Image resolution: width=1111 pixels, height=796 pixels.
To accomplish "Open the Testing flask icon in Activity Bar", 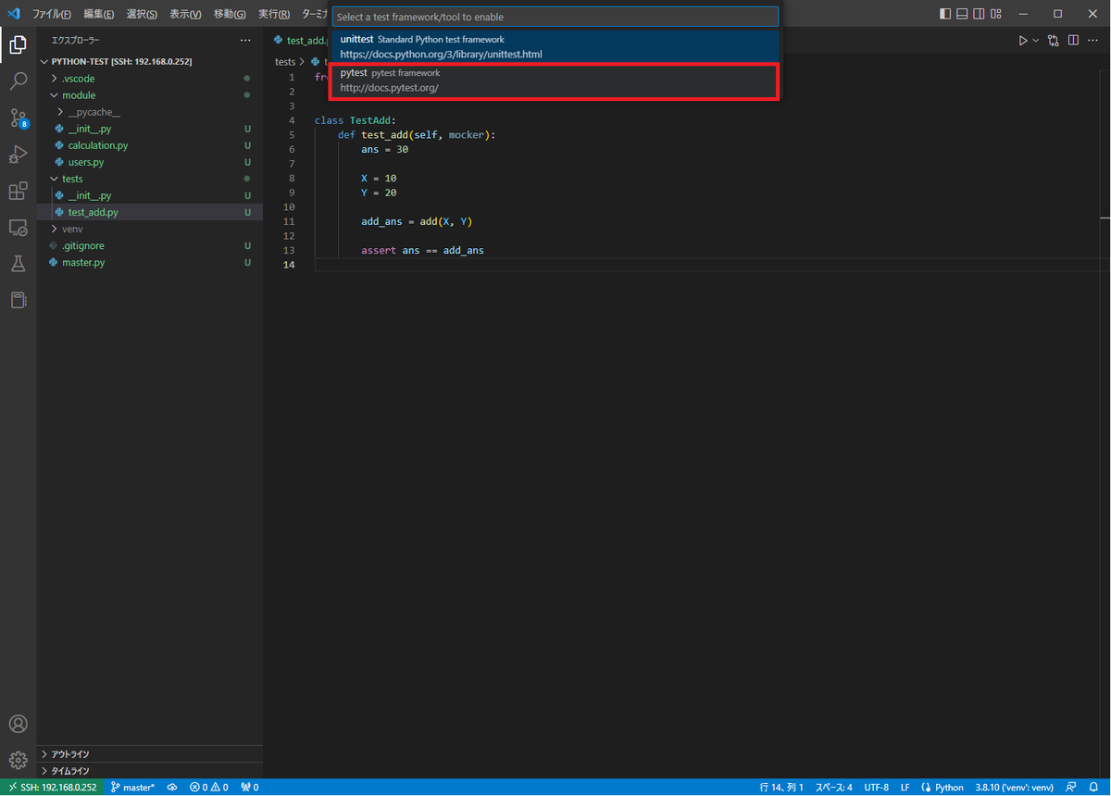I will [19, 264].
